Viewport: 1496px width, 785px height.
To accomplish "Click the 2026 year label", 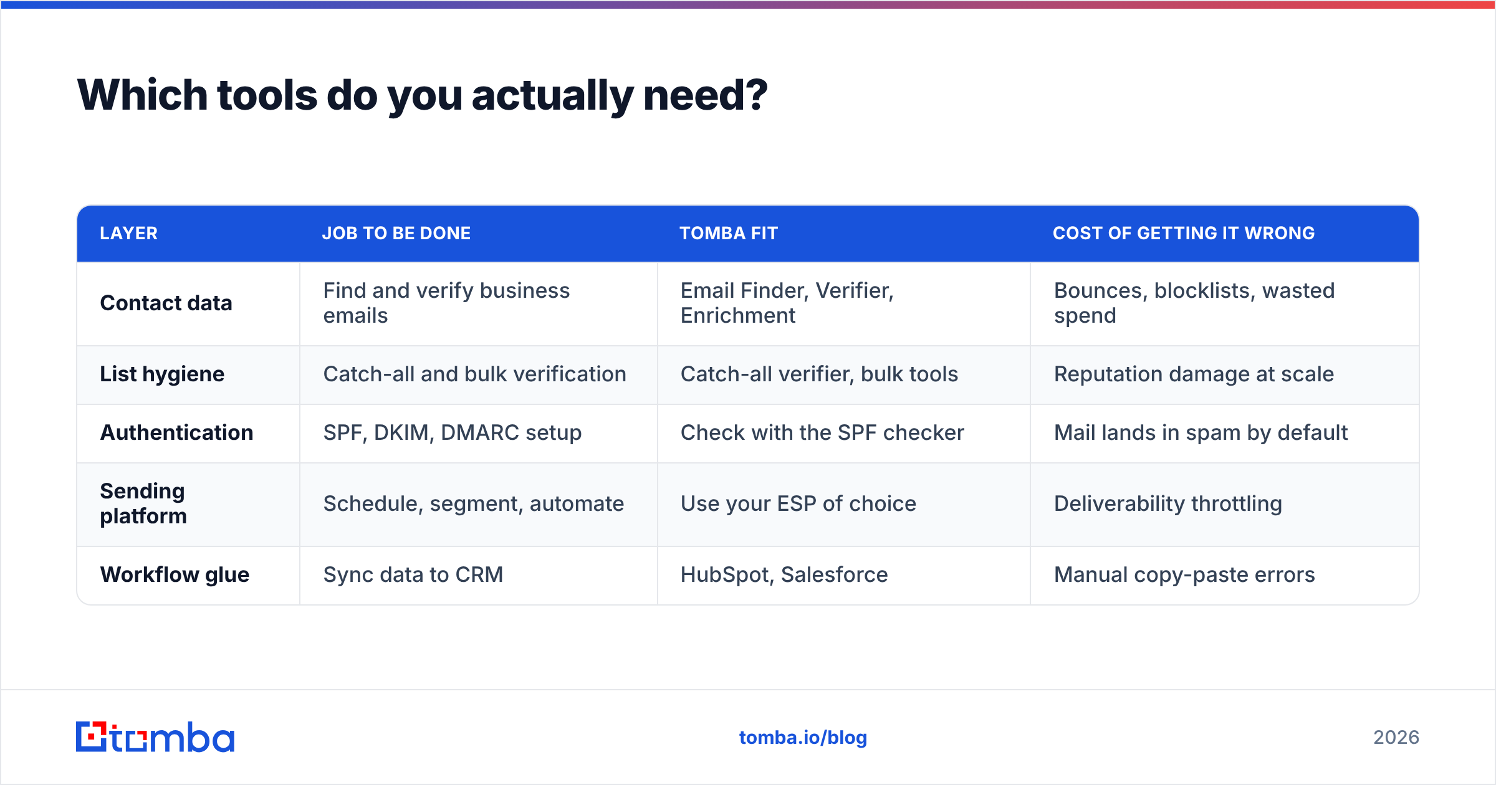I will [x=1396, y=738].
